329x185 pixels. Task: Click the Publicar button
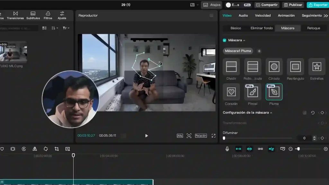pyautogui.click(x=295, y=5)
